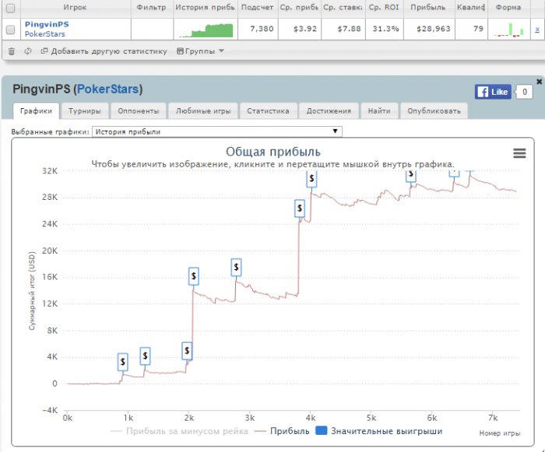The width and height of the screenshot is (545, 452).
Task: Click the $ win marker at 16K profit
Action: 194,276
